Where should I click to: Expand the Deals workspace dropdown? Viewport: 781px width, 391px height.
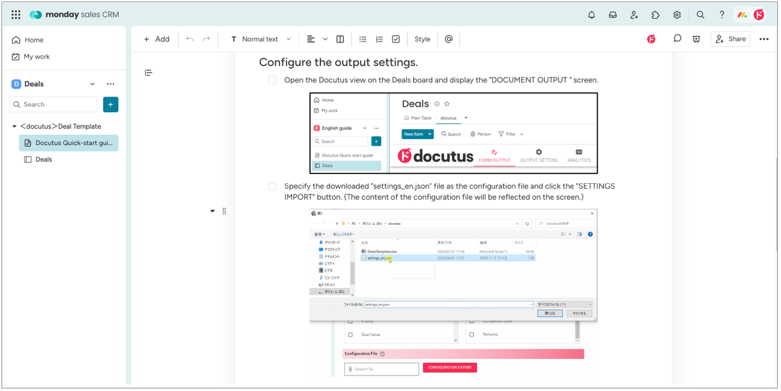(x=92, y=84)
